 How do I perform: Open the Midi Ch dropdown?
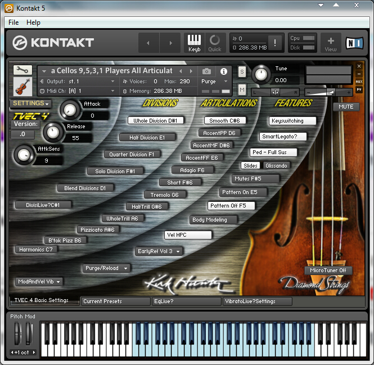click(77, 91)
